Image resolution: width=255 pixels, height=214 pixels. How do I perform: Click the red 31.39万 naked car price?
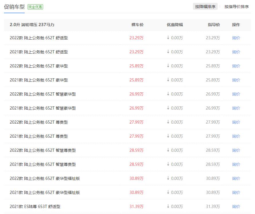pyautogui.click(x=136, y=207)
